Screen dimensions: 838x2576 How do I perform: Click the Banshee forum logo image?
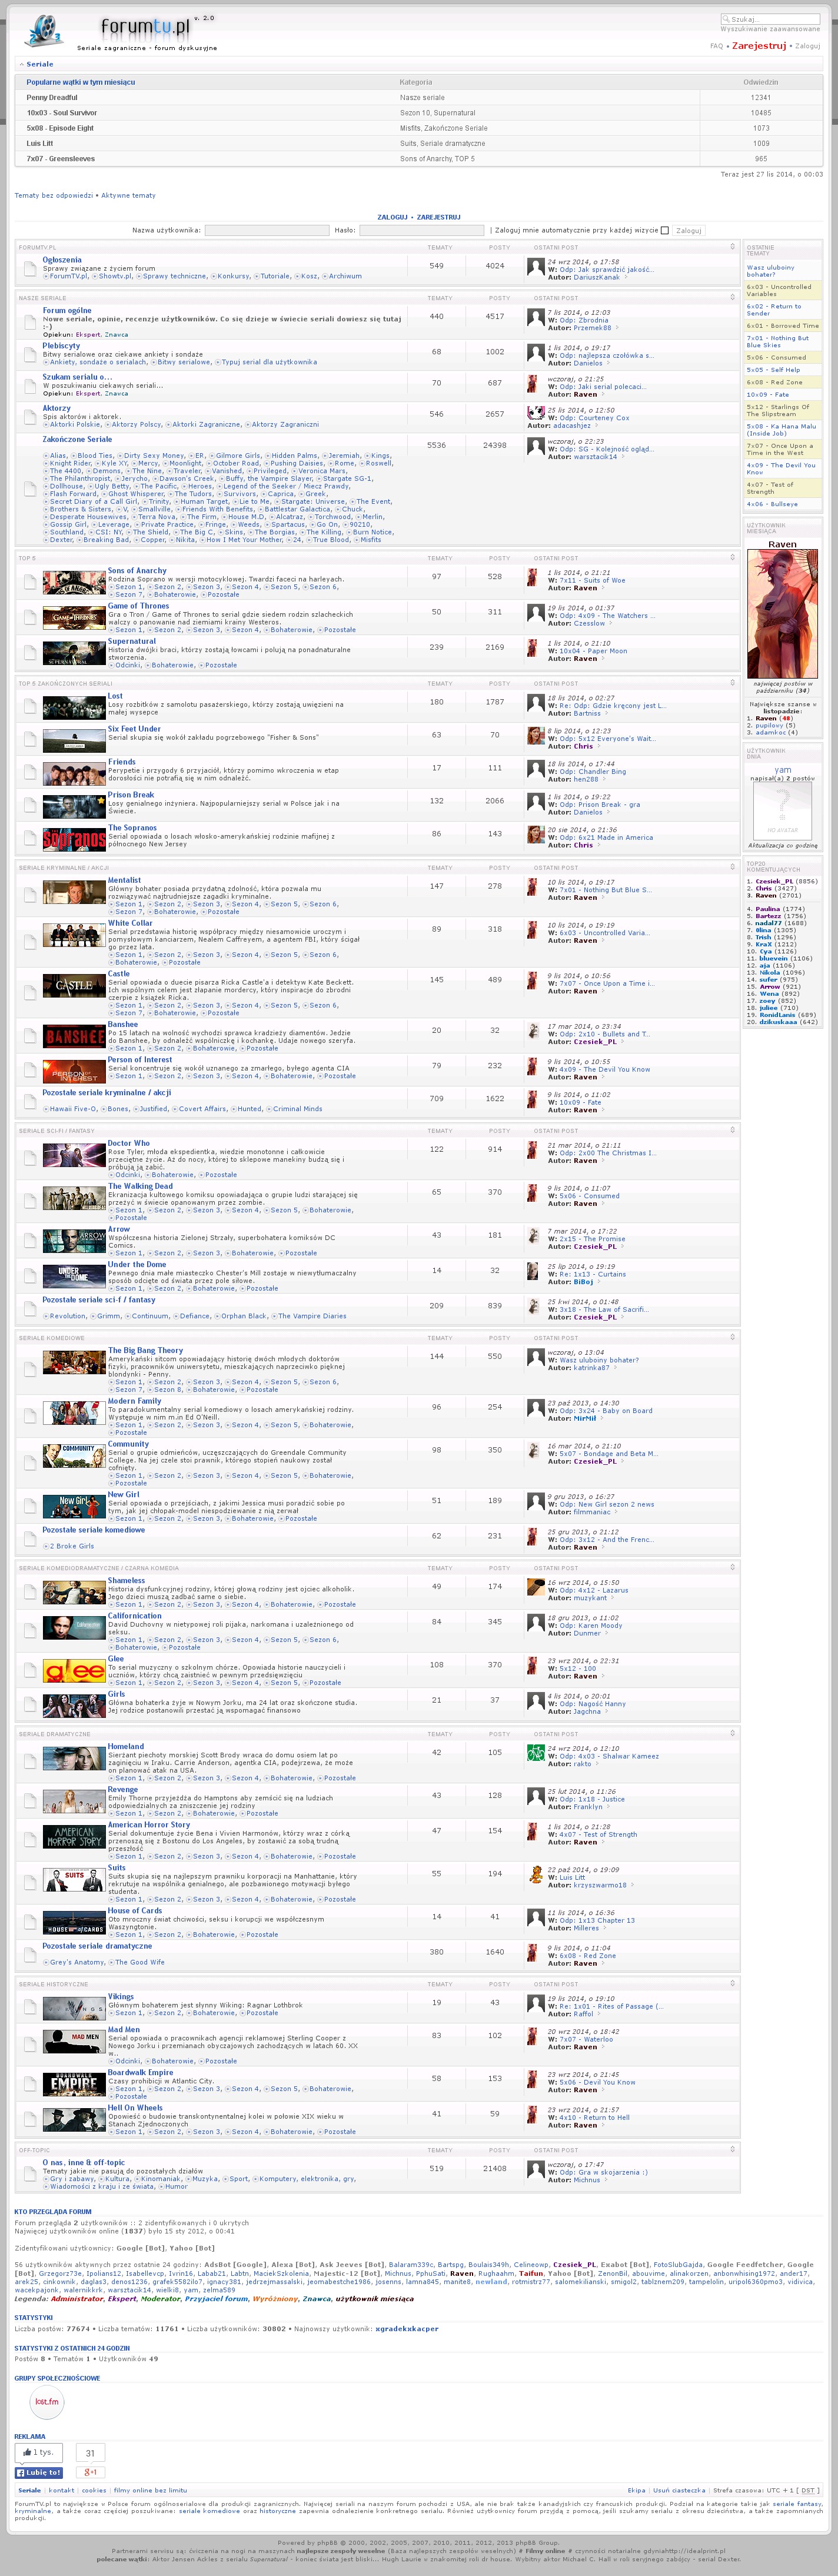click(74, 1037)
